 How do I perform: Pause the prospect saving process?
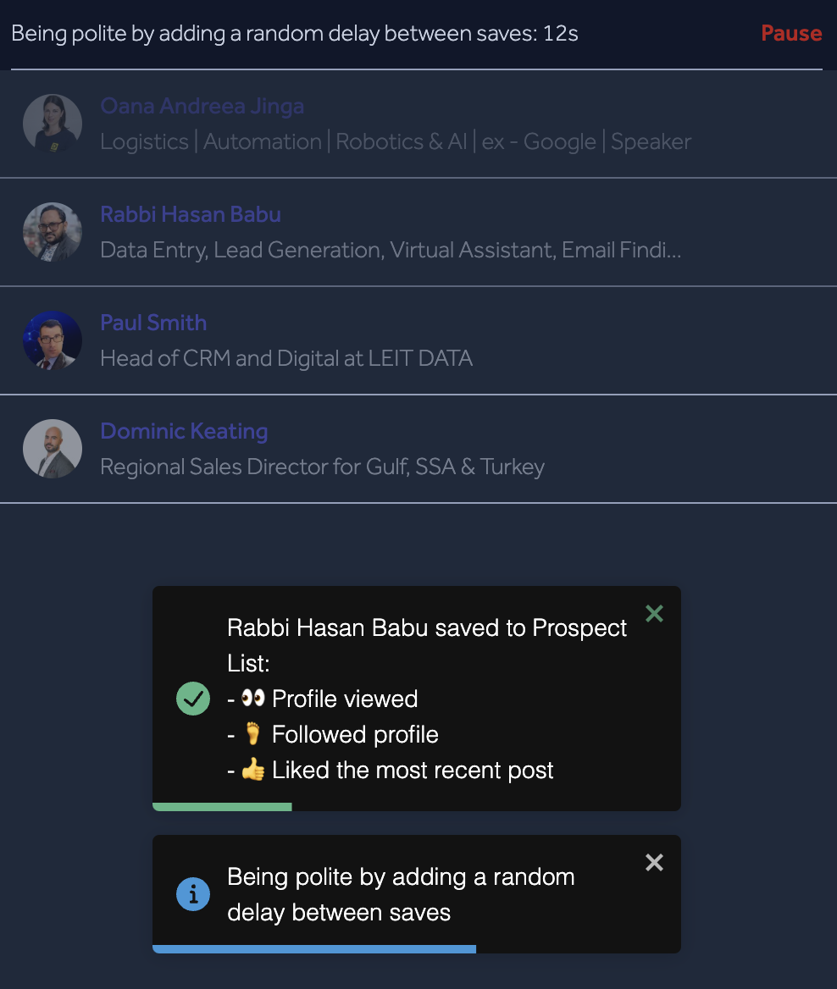791,33
